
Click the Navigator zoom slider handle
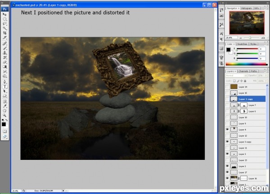[250, 38]
